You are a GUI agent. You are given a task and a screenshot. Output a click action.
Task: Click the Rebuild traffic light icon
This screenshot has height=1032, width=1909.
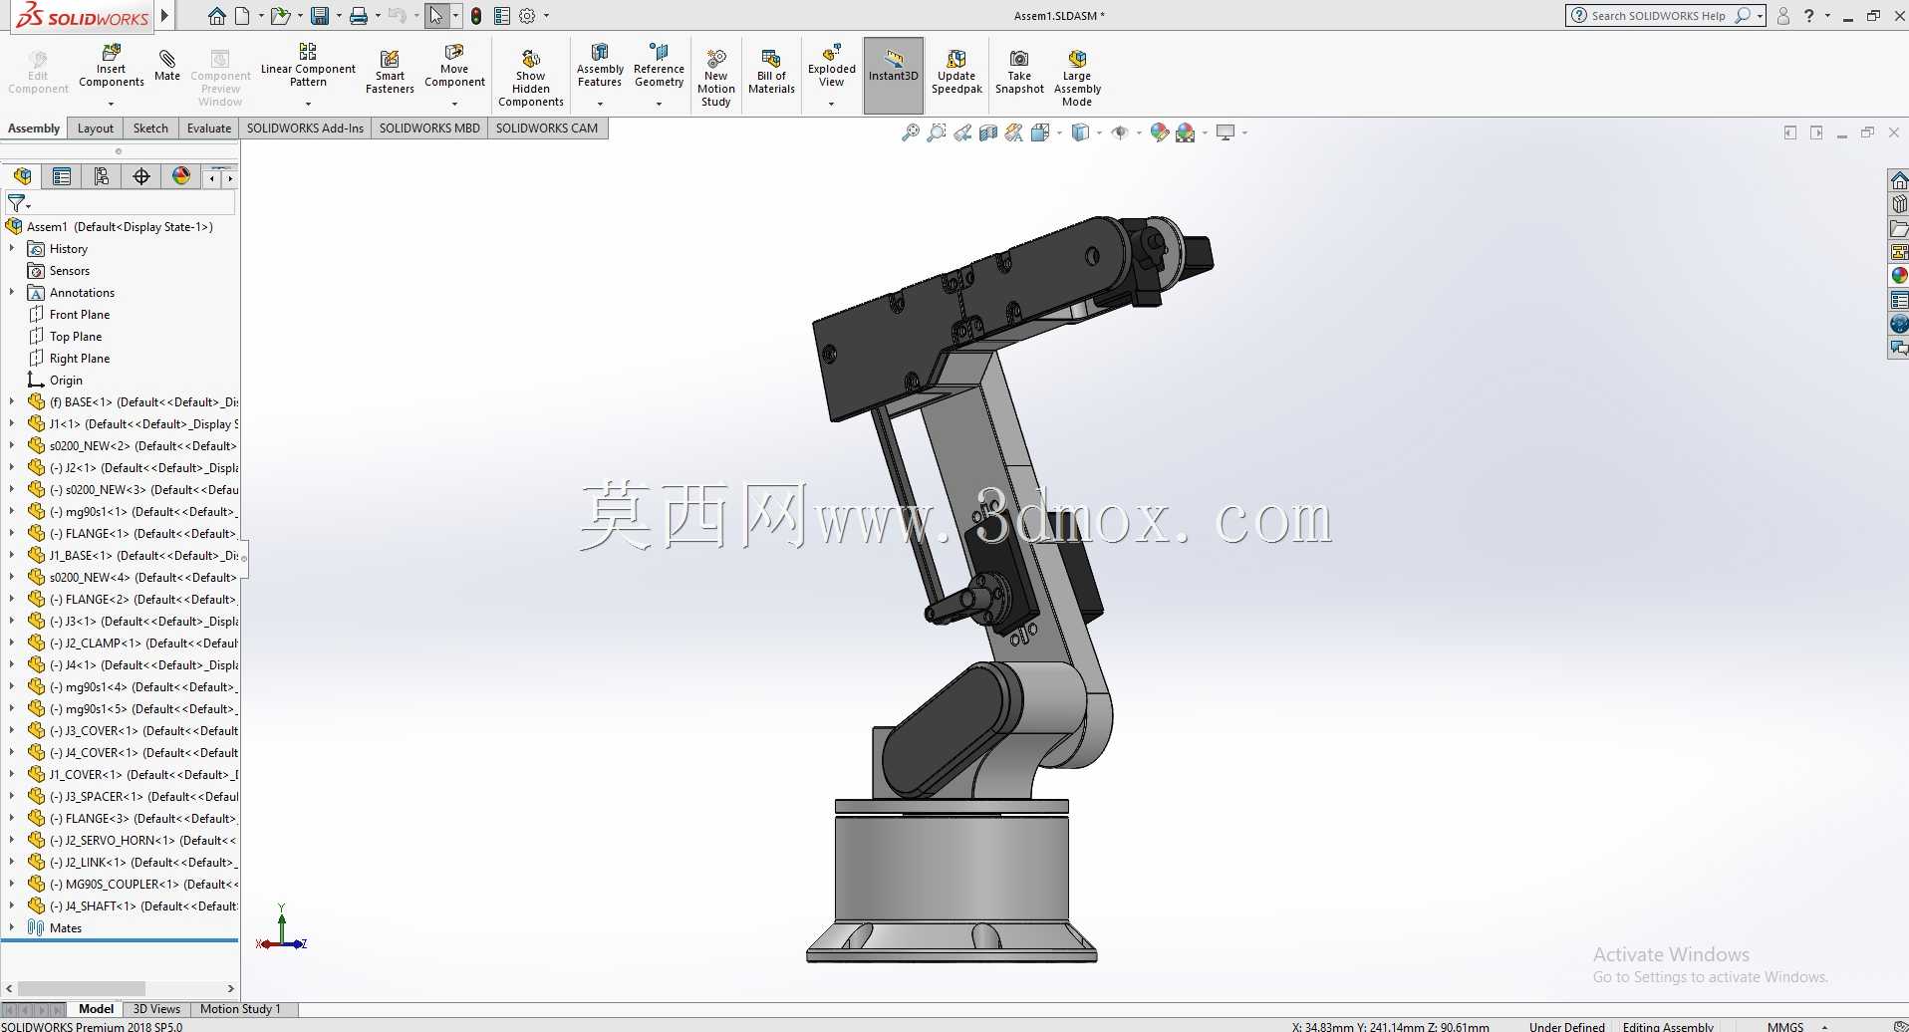[x=476, y=16]
